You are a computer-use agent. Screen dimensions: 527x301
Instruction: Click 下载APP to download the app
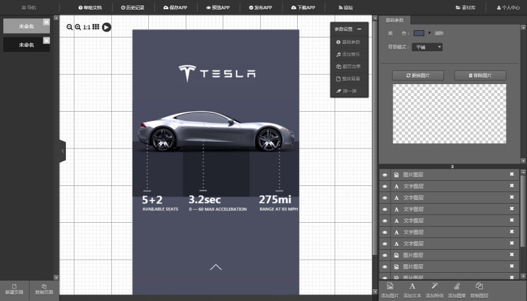pyautogui.click(x=303, y=7)
